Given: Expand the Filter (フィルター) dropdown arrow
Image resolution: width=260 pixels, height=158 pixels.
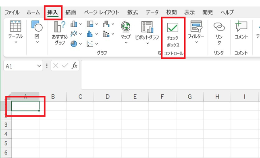Looking at the screenshot, I should 196,42.
